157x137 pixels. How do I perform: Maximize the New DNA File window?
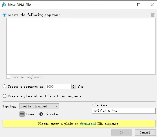coord(139,5)
